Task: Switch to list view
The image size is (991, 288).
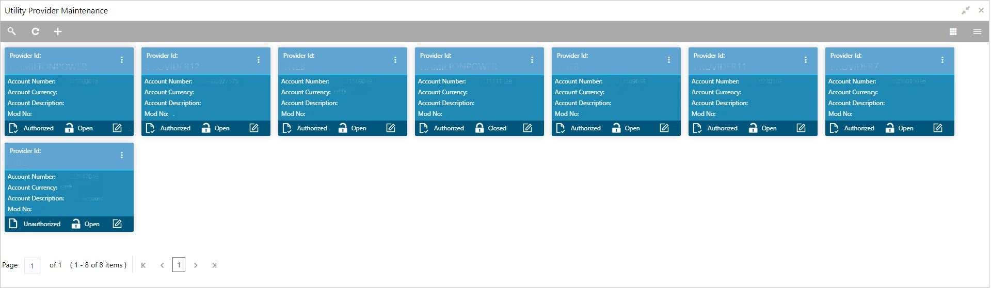Action: pos(977,31)
